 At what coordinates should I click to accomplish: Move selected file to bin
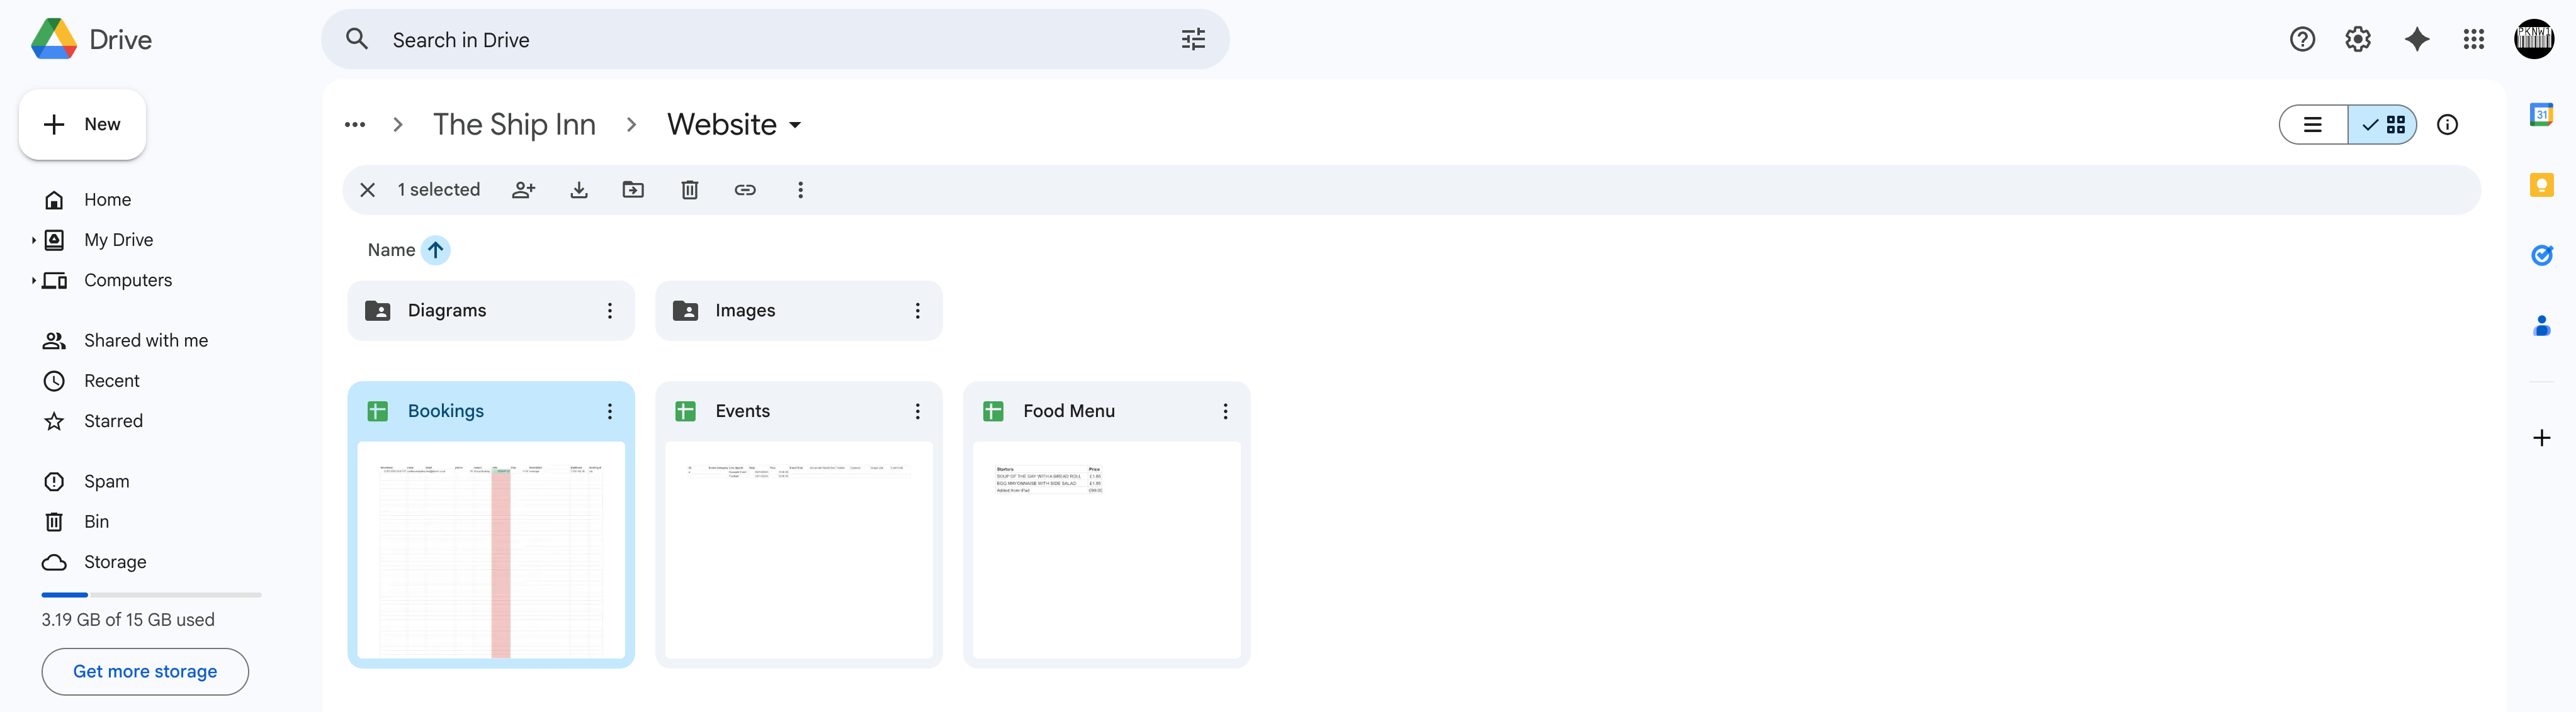(x=690, y=190)
